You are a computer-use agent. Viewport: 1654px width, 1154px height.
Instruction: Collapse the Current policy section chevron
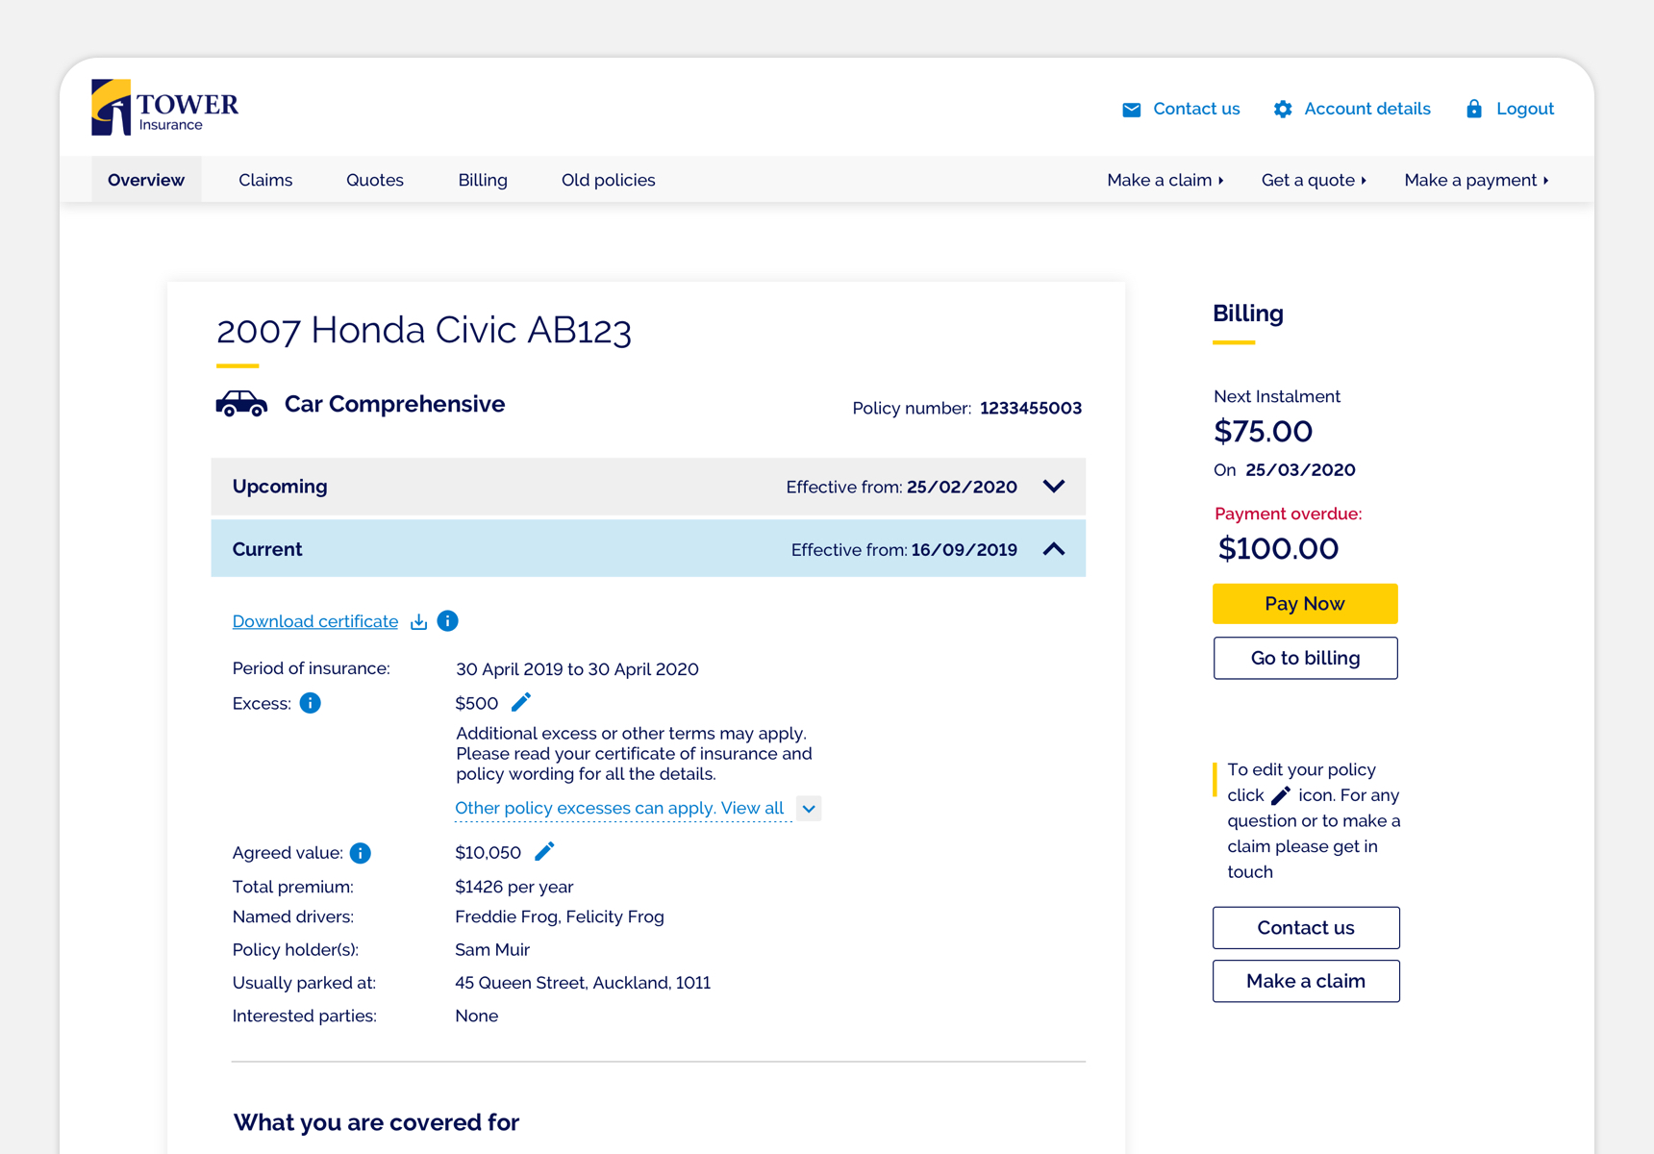(1054, 549)
